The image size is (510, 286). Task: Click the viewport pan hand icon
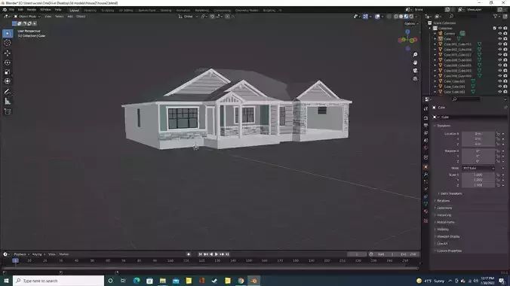(x=415, y=62)
